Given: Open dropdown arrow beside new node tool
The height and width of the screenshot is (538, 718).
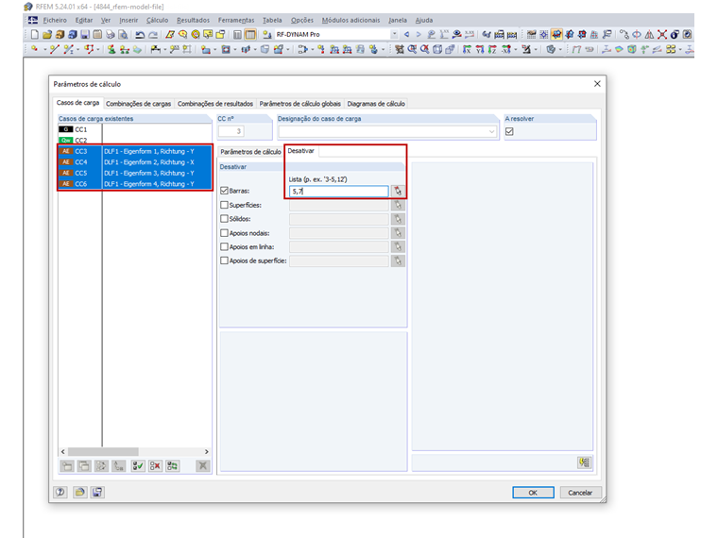Looking at the screenshot, I should [44, 49].
